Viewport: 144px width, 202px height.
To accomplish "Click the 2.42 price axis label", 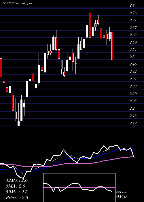I will 133,72.
